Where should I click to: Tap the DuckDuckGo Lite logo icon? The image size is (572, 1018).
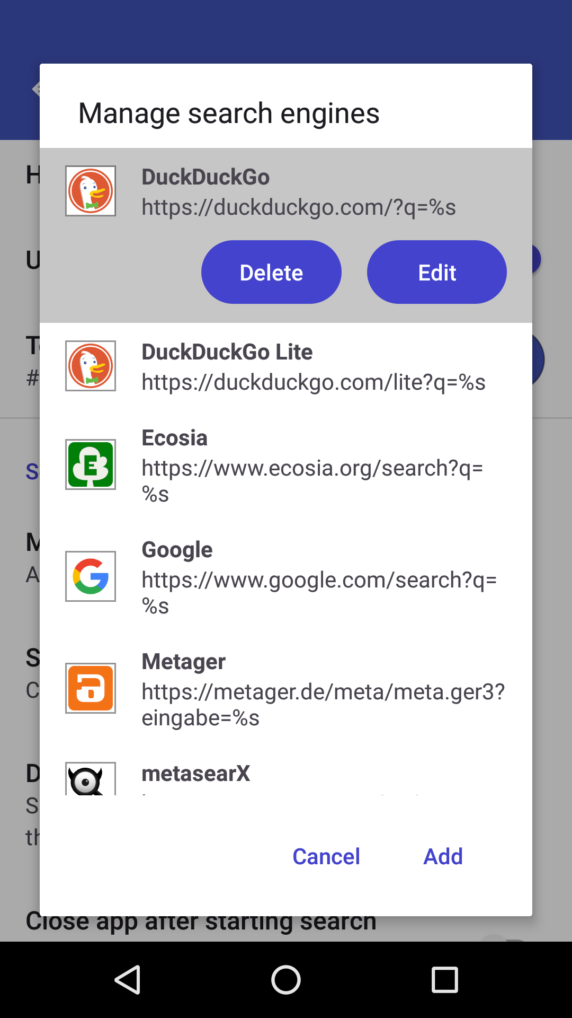tap(91, 366)
